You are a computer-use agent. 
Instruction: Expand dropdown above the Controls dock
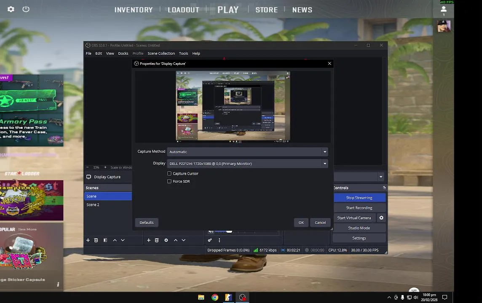pos(381,177)
